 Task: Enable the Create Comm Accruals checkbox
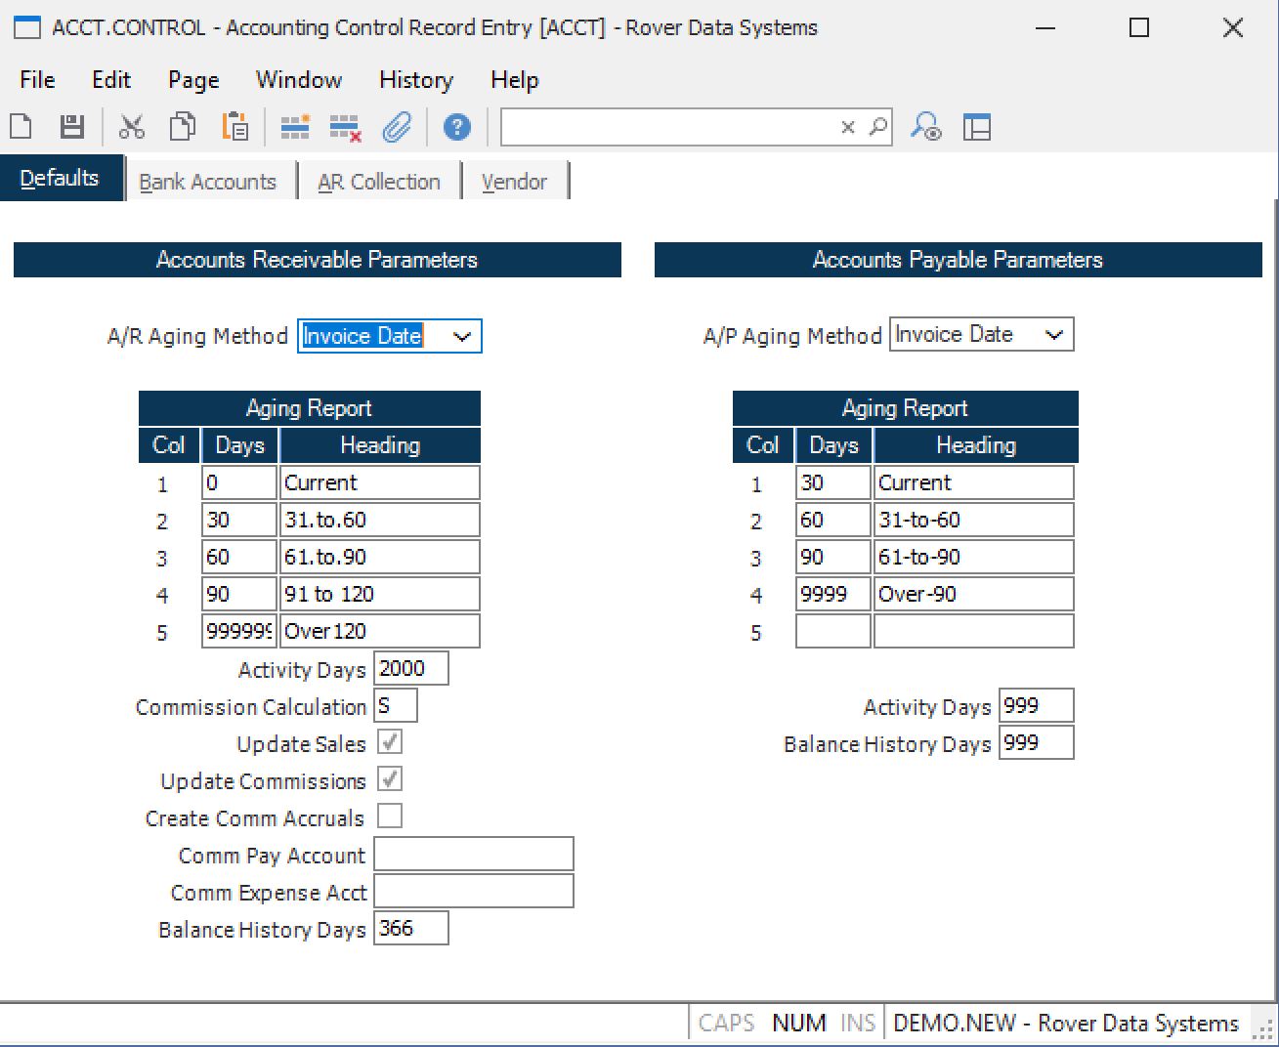390,817
